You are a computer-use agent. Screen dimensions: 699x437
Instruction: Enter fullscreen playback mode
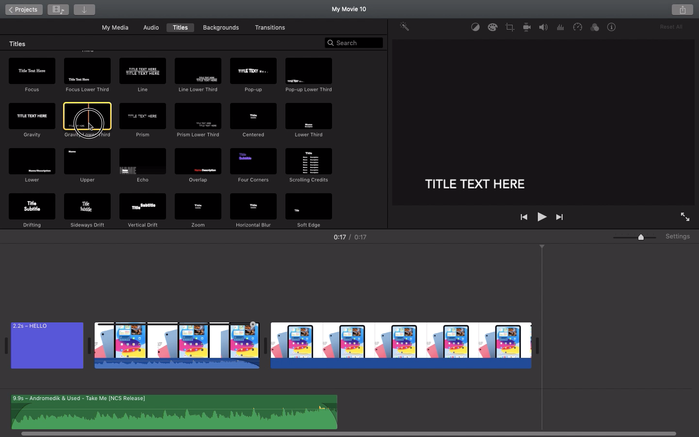click(685, 217)
